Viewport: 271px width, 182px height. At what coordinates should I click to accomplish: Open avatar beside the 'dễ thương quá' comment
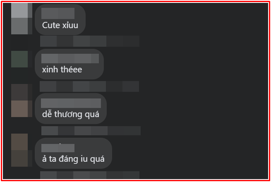point(22,101)
